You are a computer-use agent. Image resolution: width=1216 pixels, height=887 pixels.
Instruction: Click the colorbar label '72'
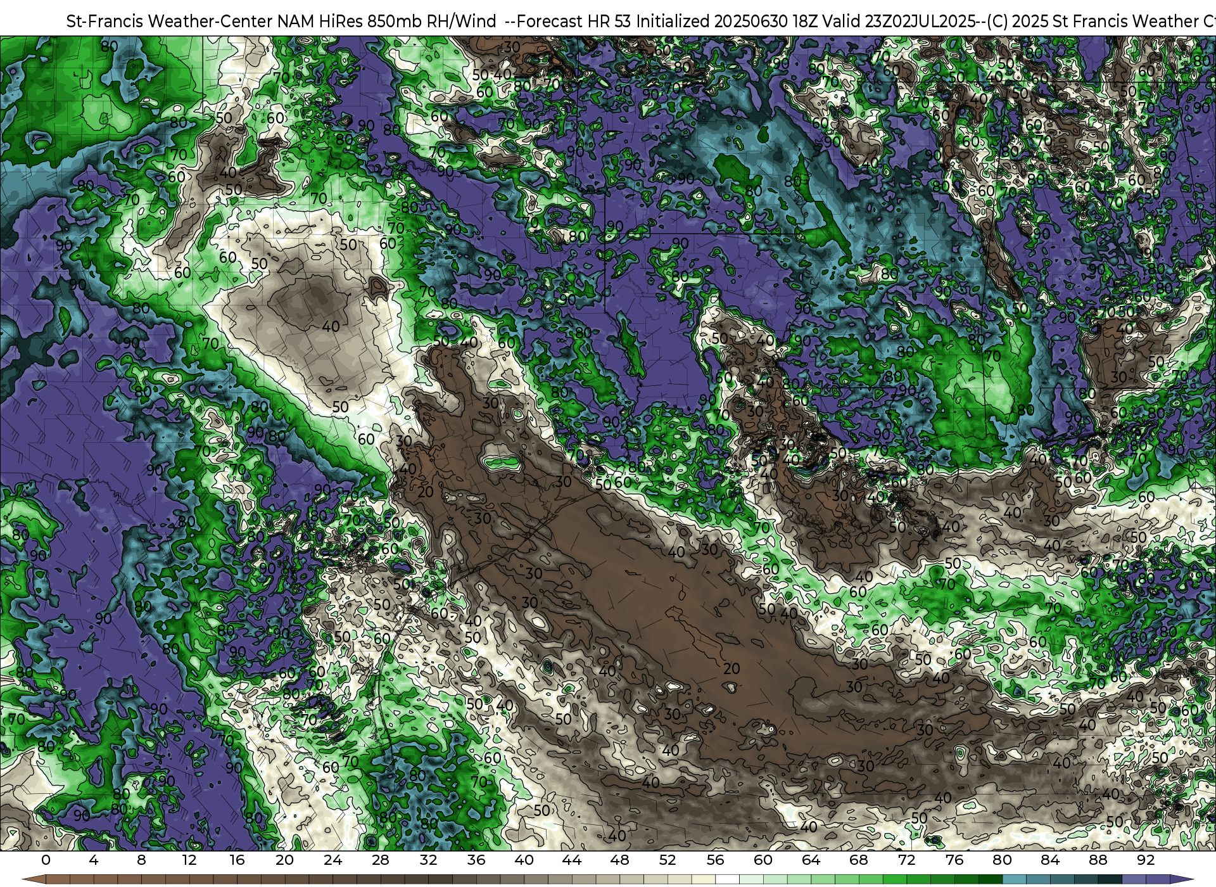(906, 860)
